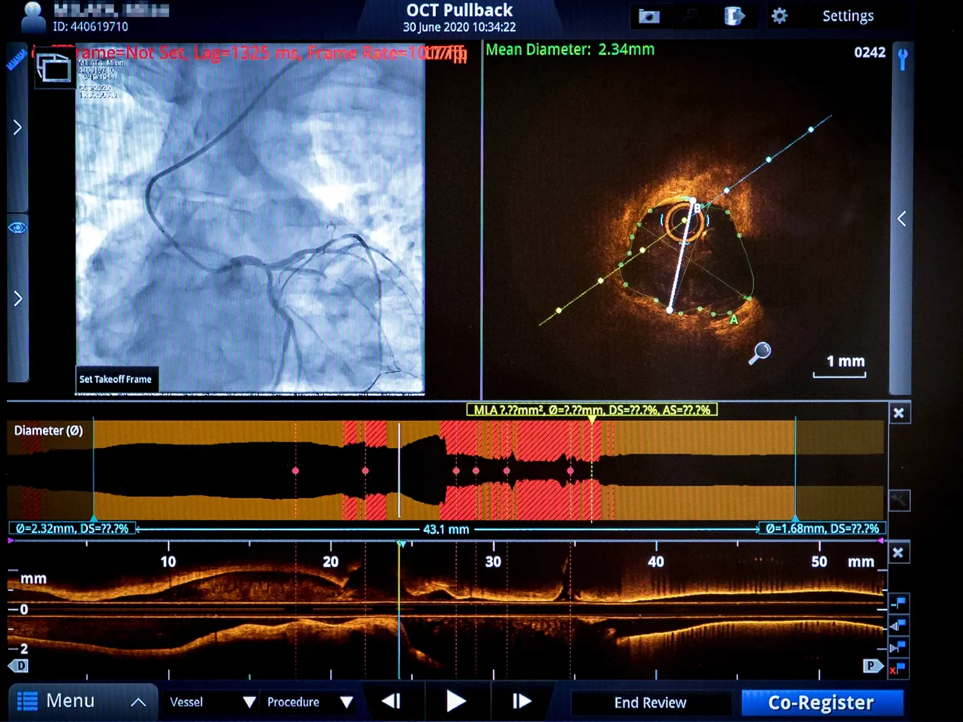Click the left cyan reference marker triangle

point(94,518)
